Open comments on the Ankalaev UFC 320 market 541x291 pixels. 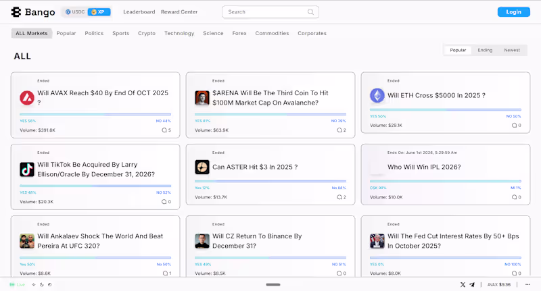[167, 273]
